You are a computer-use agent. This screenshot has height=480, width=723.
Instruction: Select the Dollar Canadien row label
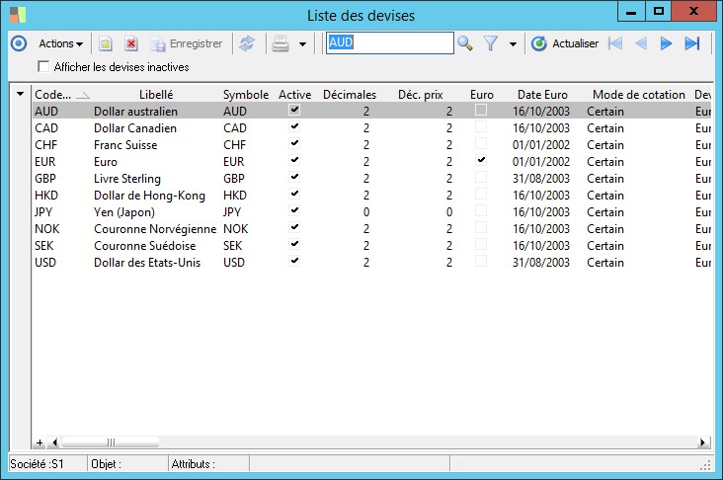135,128
